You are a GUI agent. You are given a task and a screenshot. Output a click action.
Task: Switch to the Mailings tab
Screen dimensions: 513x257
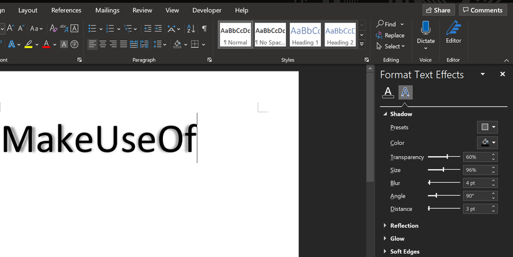(108, 10)
